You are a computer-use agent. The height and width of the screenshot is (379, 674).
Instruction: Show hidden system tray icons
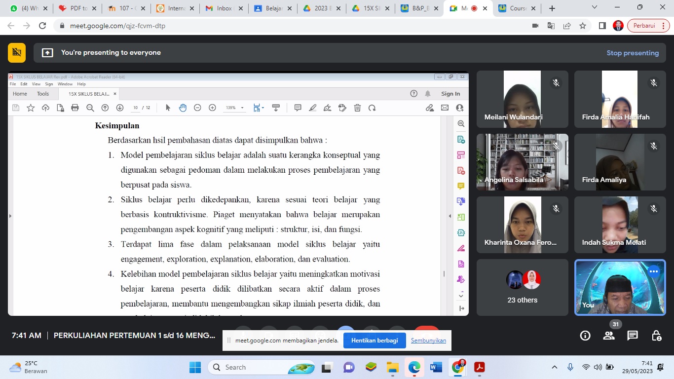tap(555, 367)
